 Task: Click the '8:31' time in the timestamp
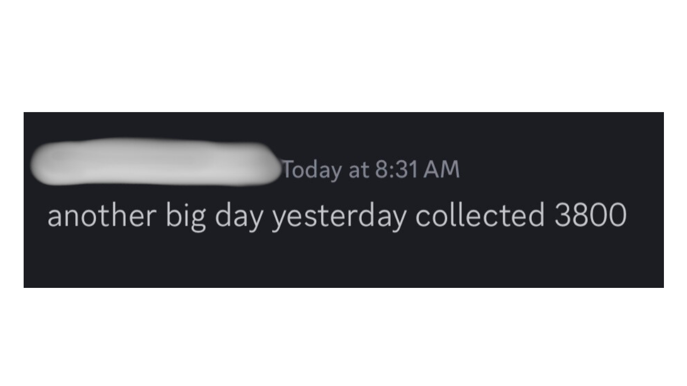coord(396,170)
